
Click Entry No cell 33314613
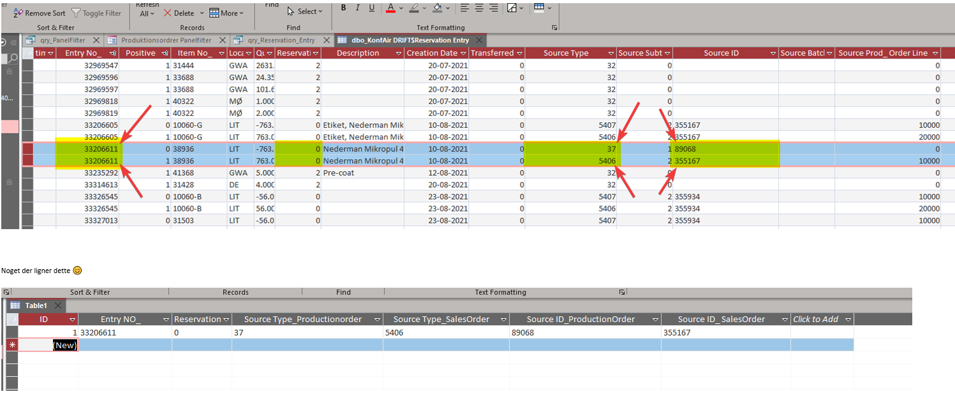(87, 185)
